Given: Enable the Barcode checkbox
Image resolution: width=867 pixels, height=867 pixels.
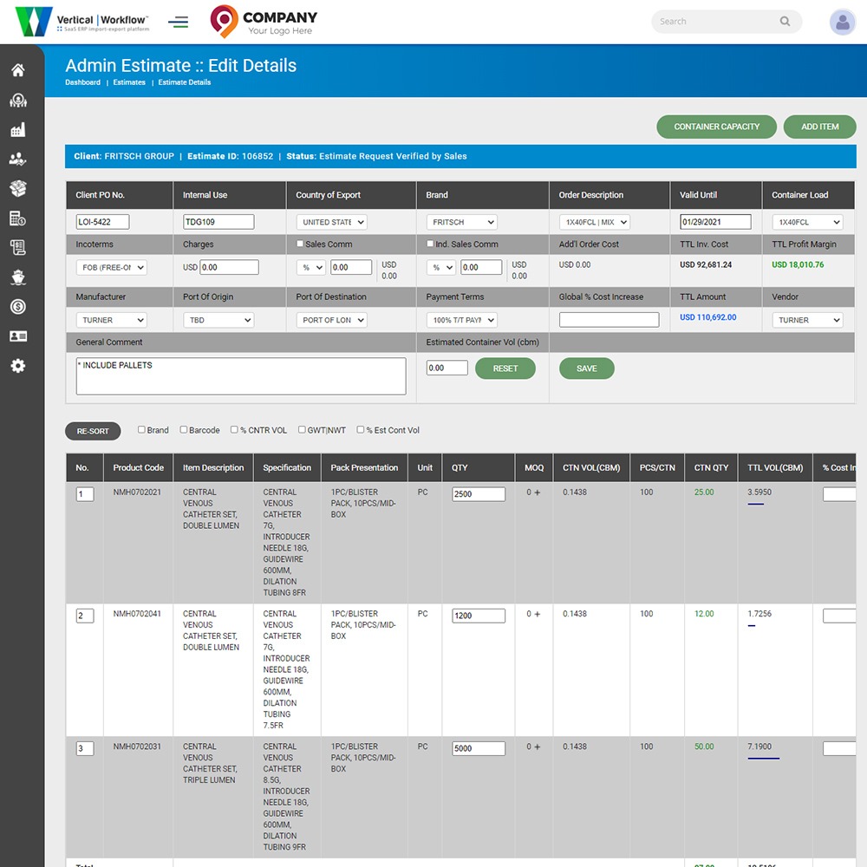Looking at the screenshot, I should 185,429.
